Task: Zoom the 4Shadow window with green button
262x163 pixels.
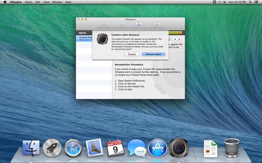Action: point(86,20)
